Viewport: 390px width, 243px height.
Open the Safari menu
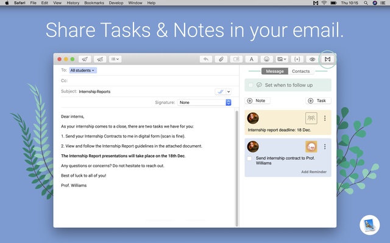coord(19,3)
